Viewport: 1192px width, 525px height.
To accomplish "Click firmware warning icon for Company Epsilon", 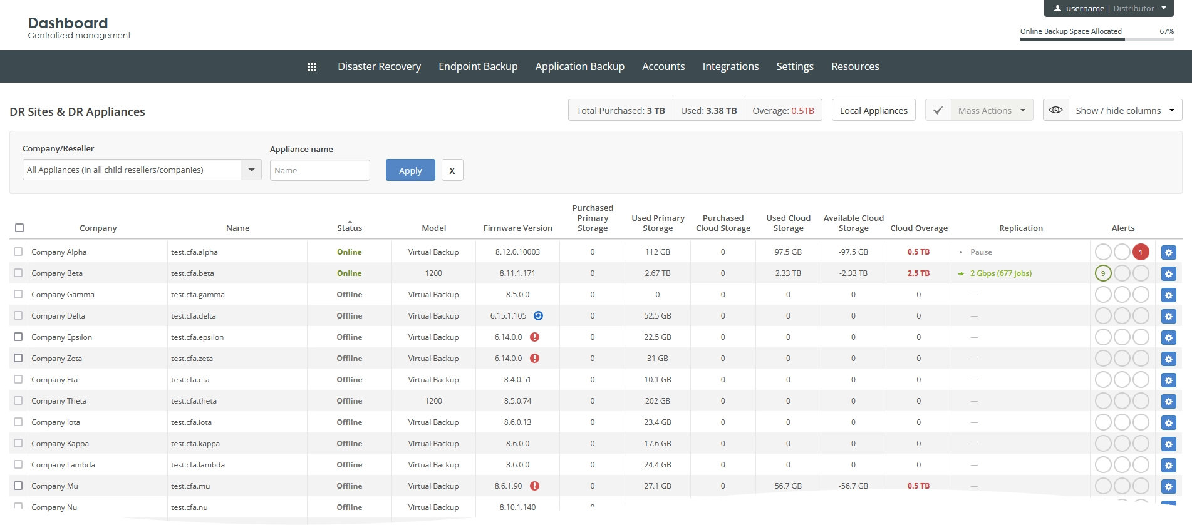I will [x=534, y=337].
